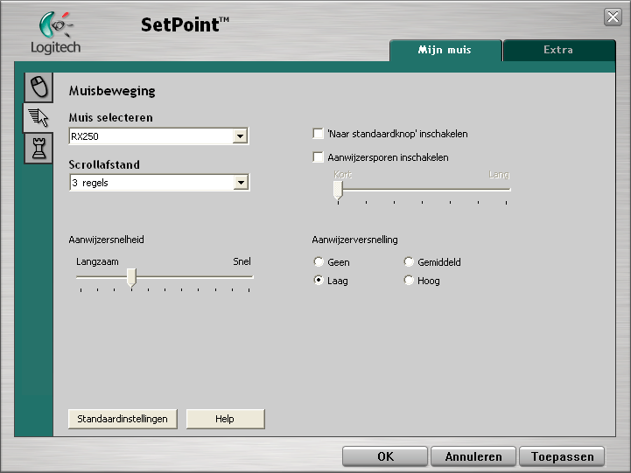Click the RX250 mouse selection field
Viewport: 631px width, 473px height.
coord(158,136)
